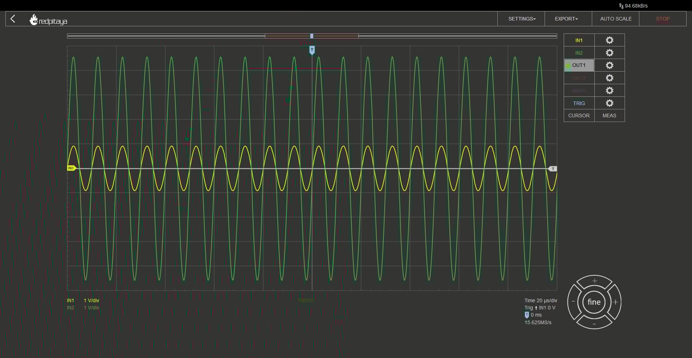Open IN1 channel gear settings
This screenshot has width=692, height=358.
(x=609, y=40)
